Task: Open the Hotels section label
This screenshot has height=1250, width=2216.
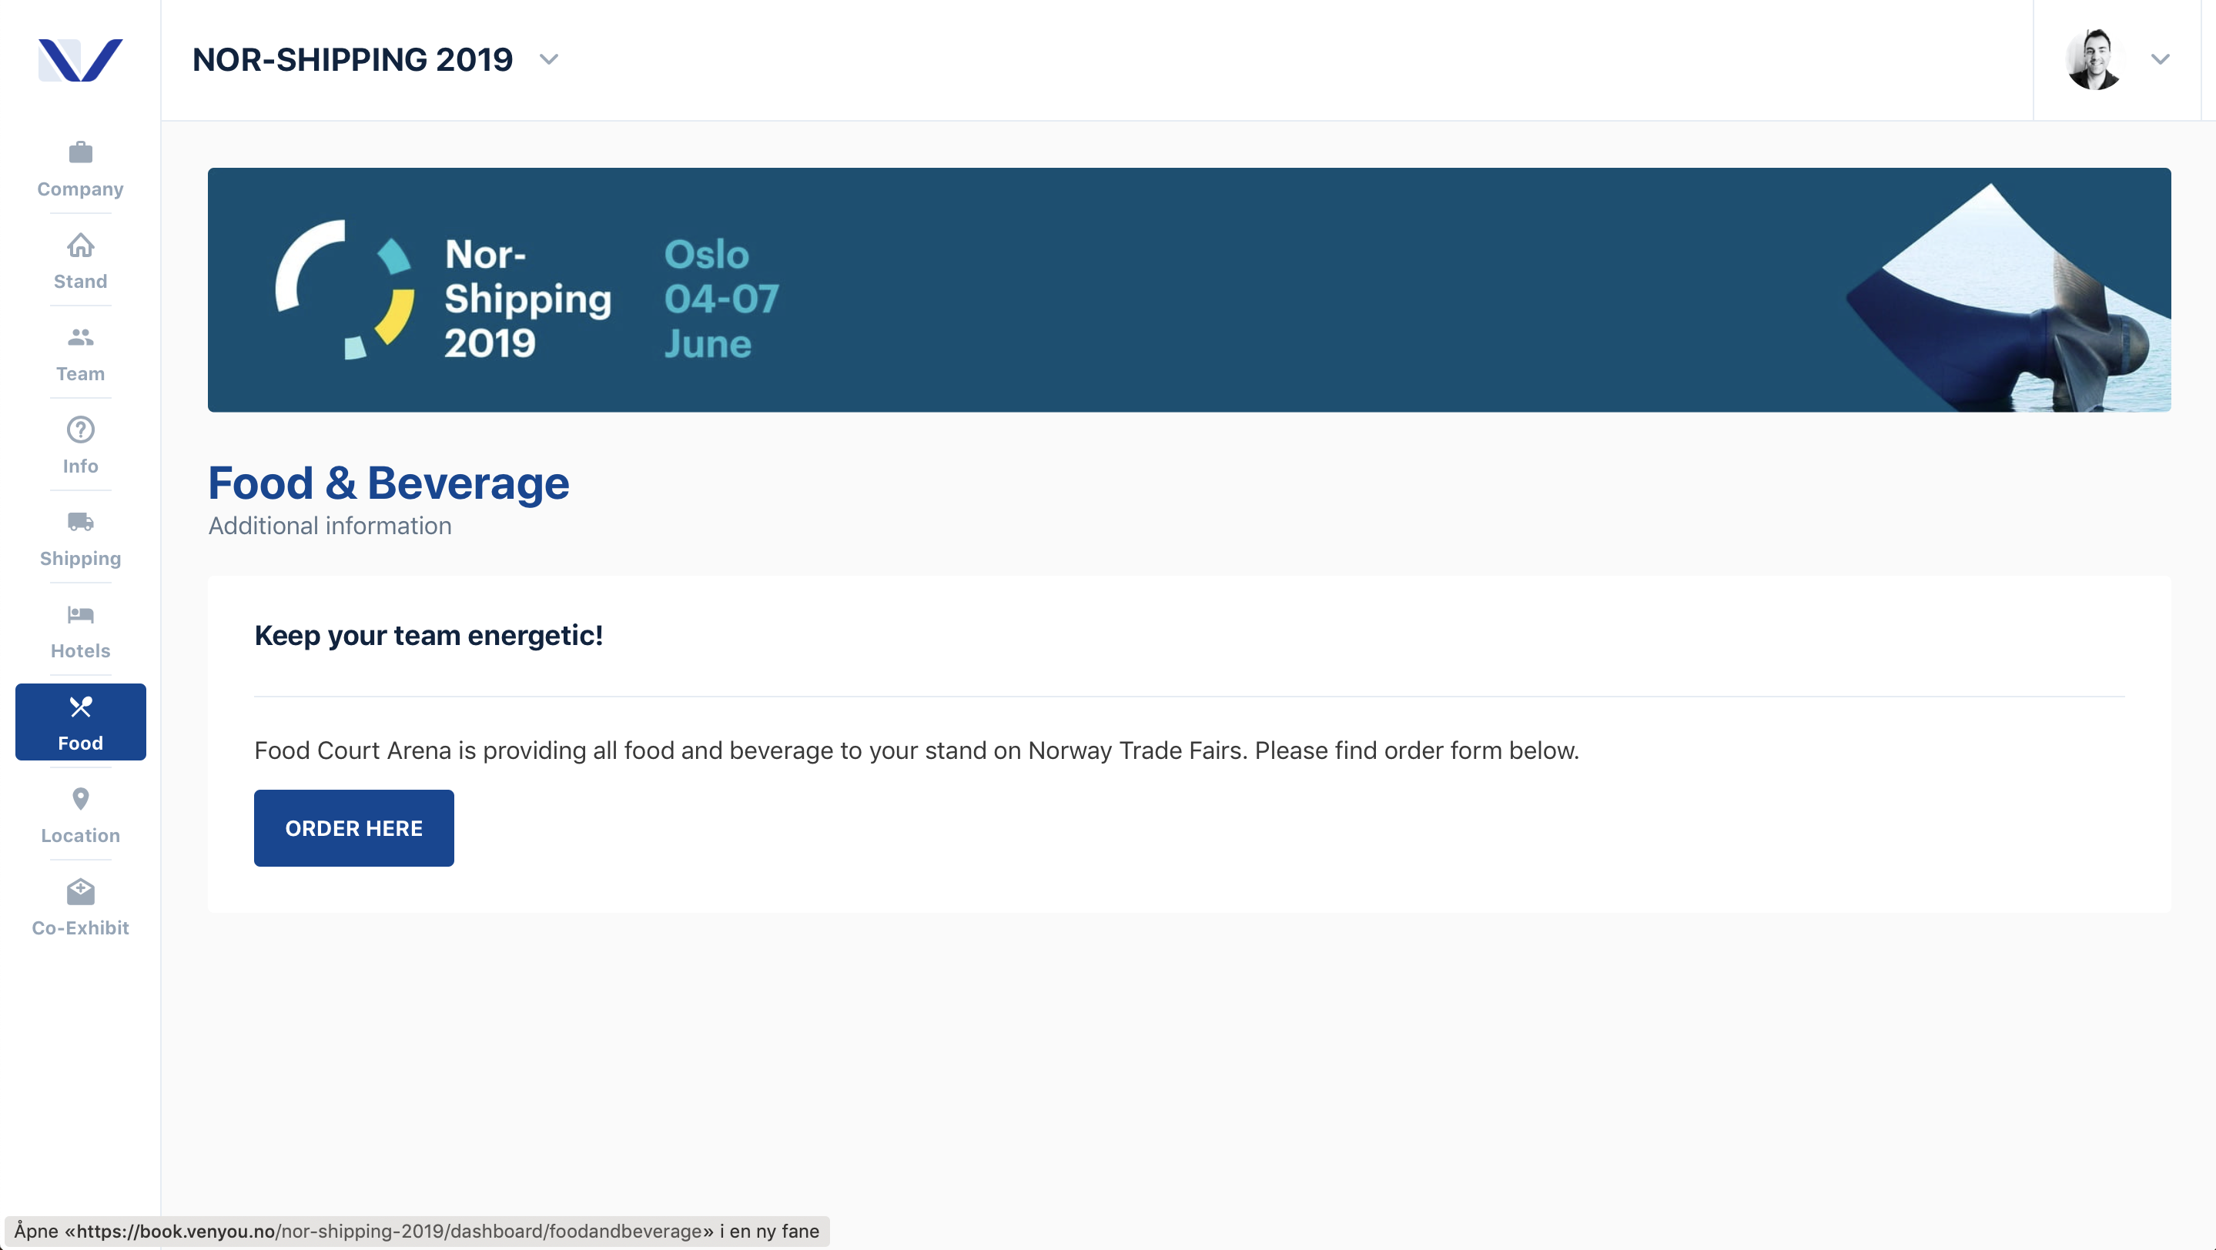Action: click(x=80, y=651)
